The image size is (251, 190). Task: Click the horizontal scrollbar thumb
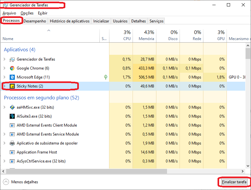87,171
